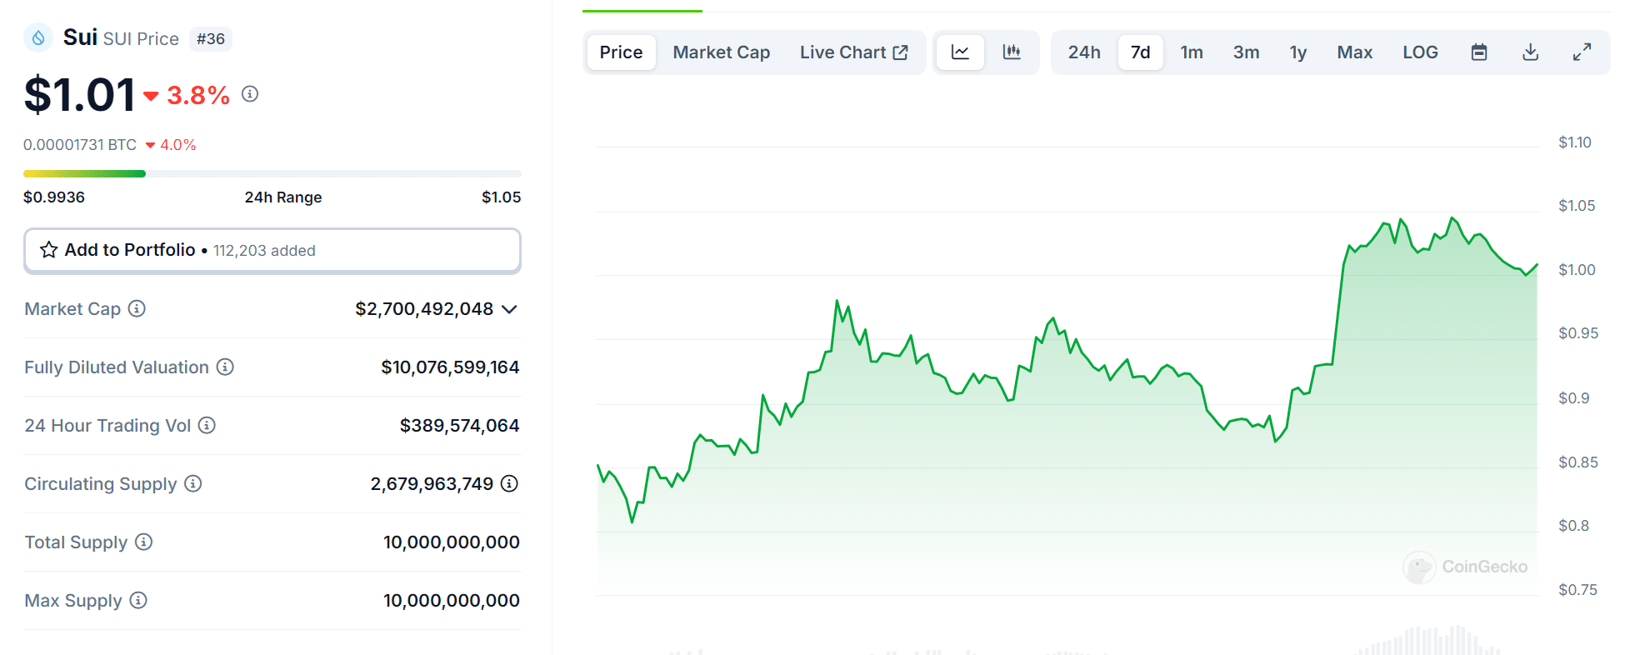Show info for Fully Diluted Valuation
The width and height of the screenshot is (1635, 655).
[225, 367]
